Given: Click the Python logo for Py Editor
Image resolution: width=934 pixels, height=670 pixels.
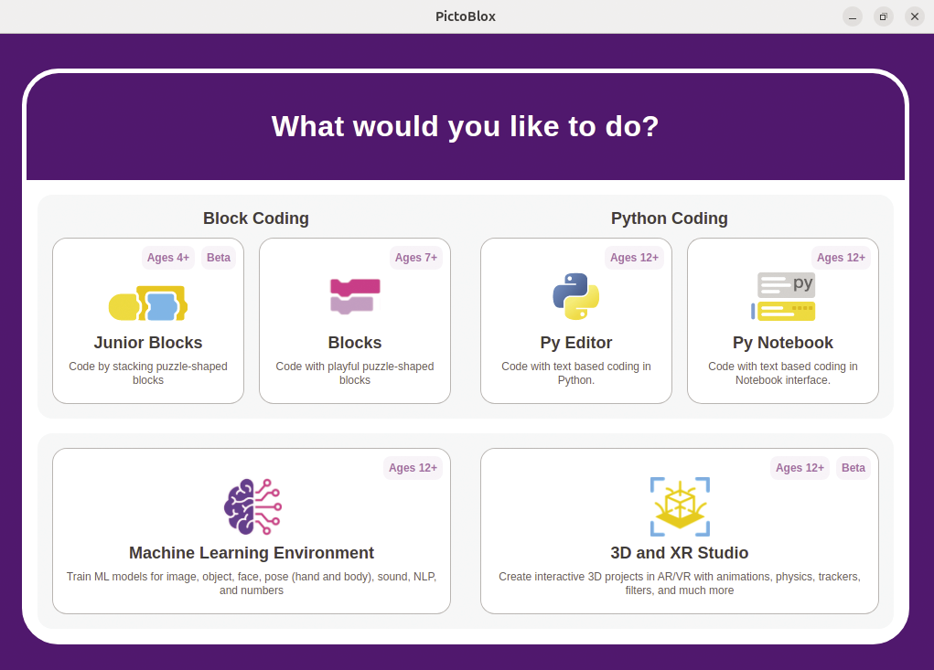Looking at the screenshot, I should click(576, 296).
